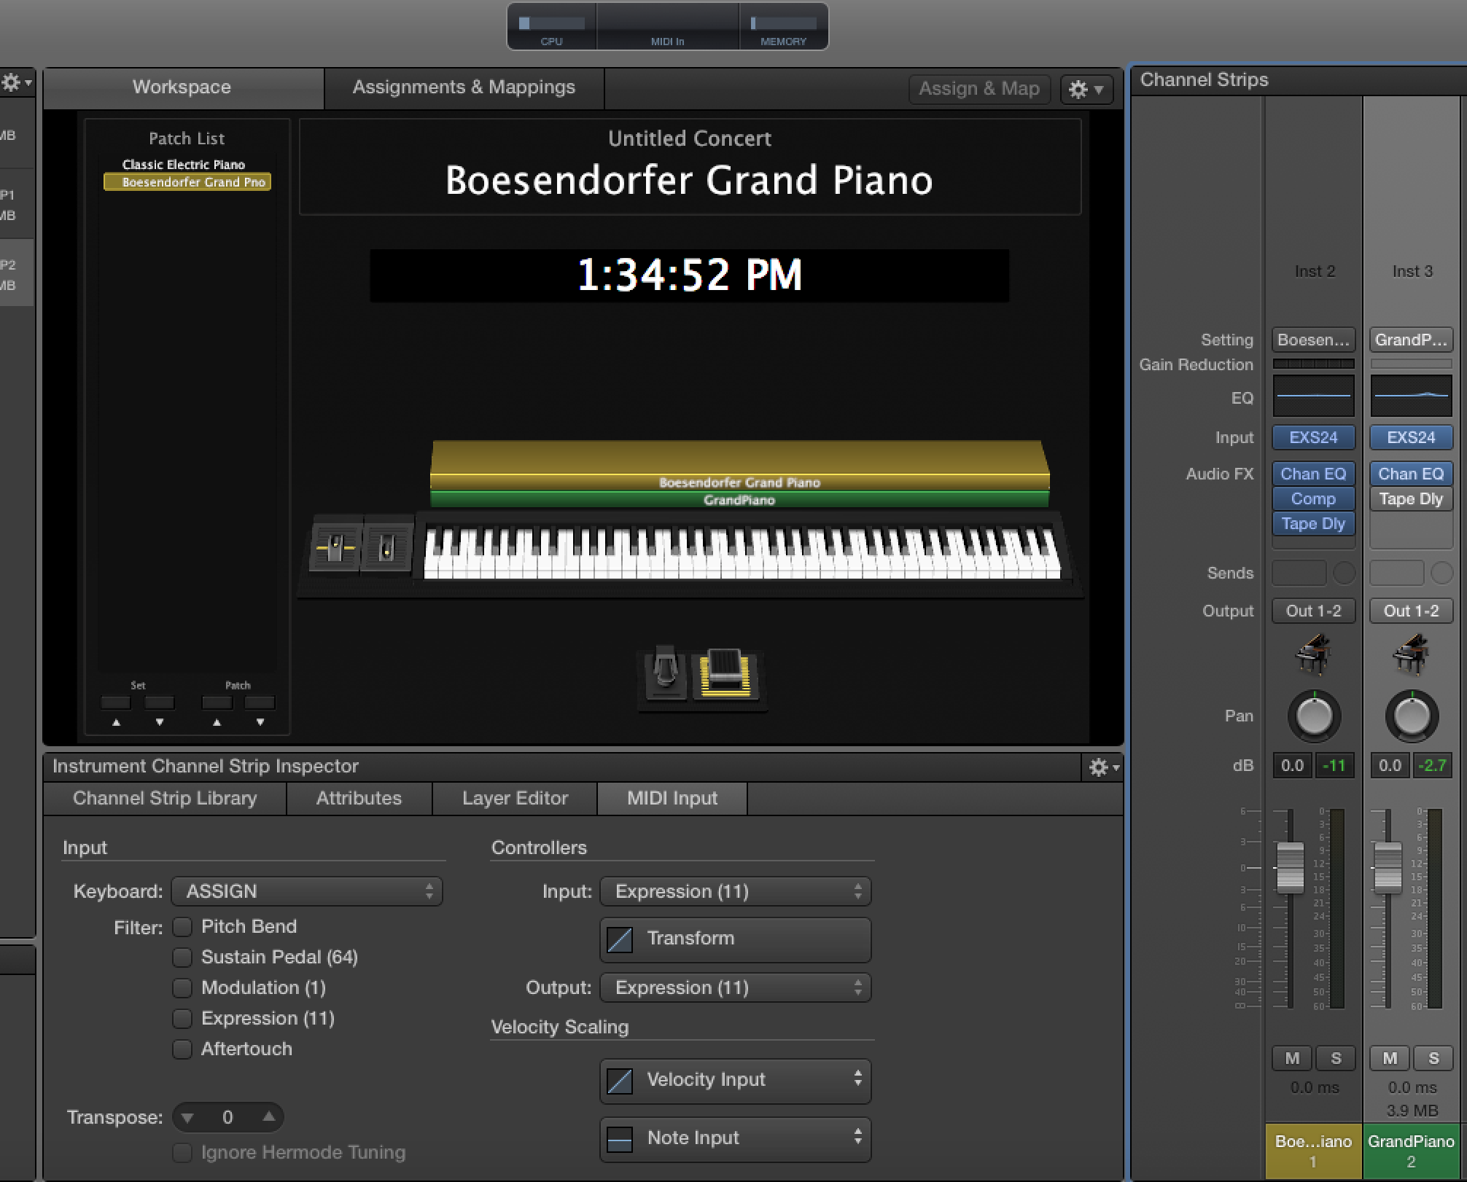Enable the Sustain Pedal (64) filter
This screenshot has height=1182, width=1467.
click(182, 957)
